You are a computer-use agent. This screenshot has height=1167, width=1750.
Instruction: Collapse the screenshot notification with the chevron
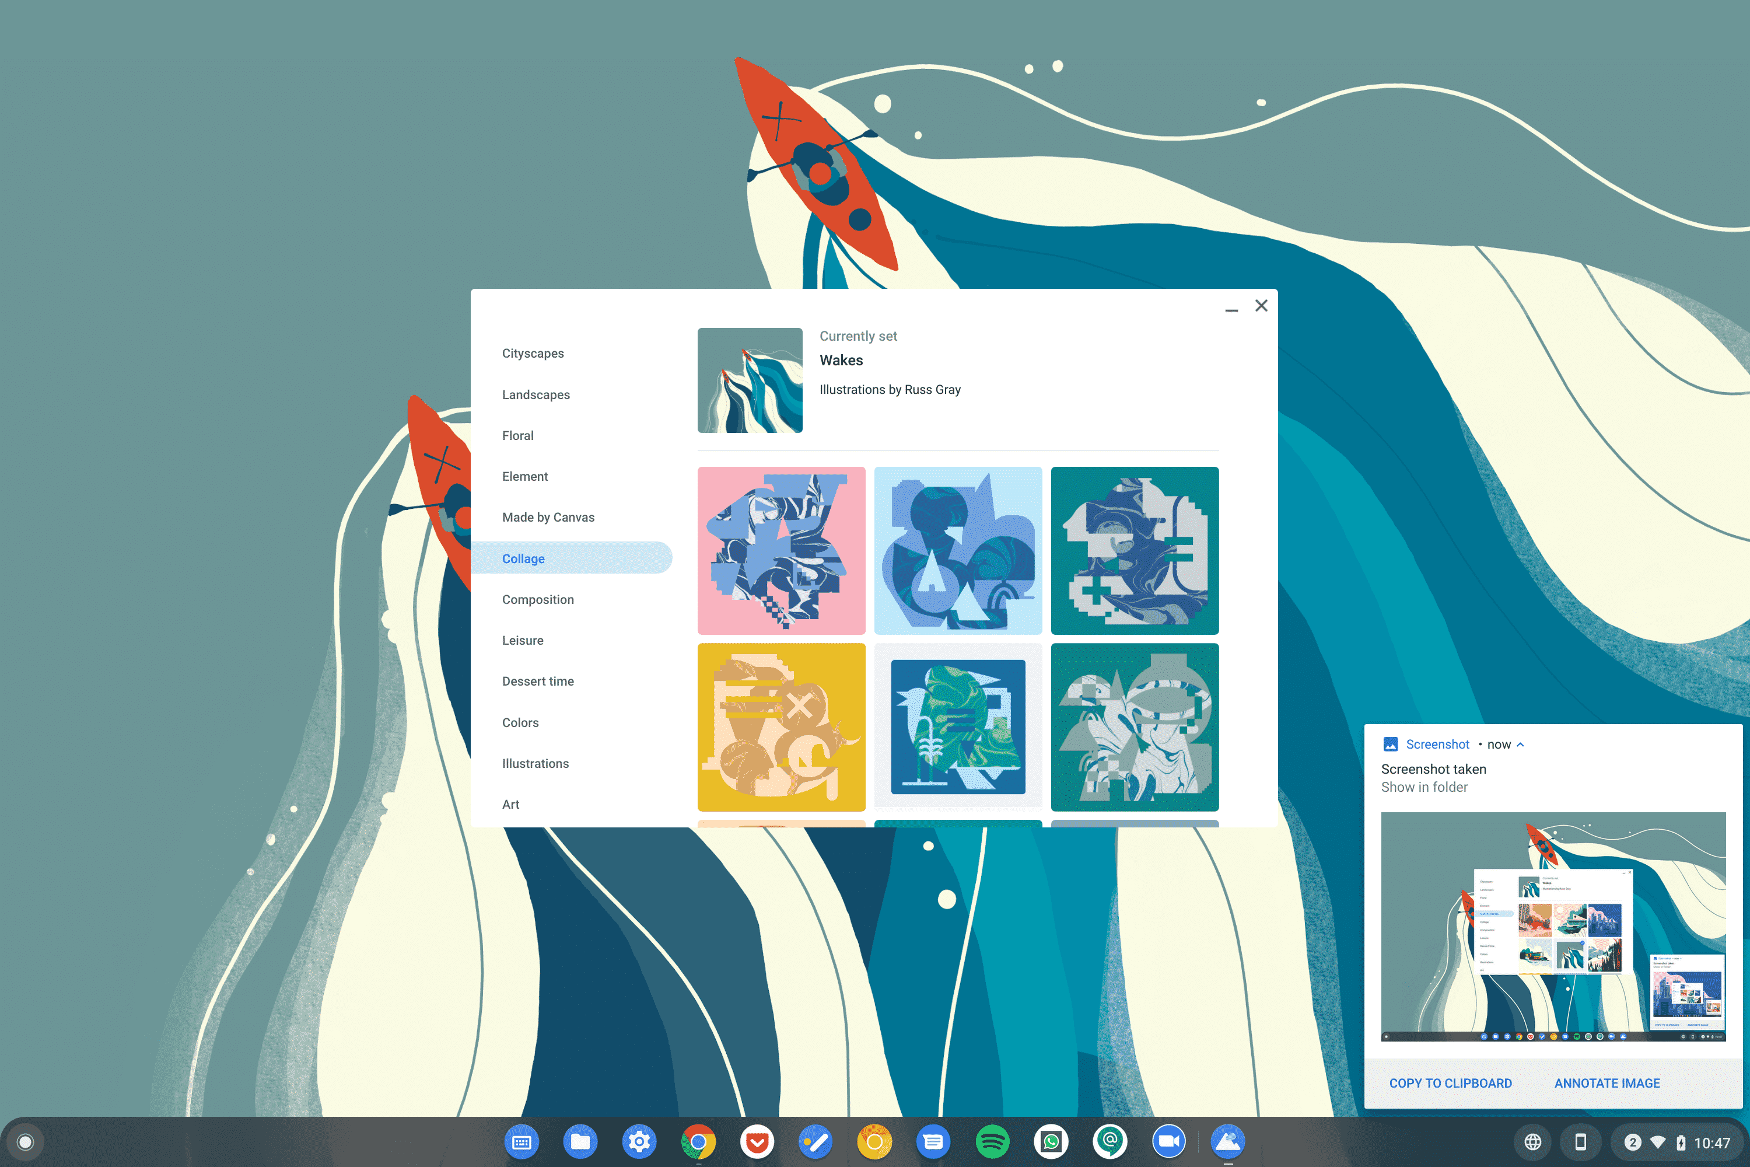[x=1520, y=743]
